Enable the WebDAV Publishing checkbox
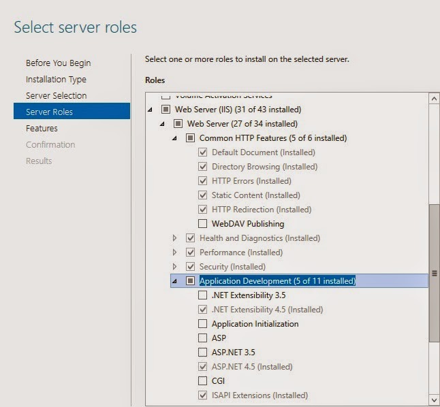 [x=202, y=224]
